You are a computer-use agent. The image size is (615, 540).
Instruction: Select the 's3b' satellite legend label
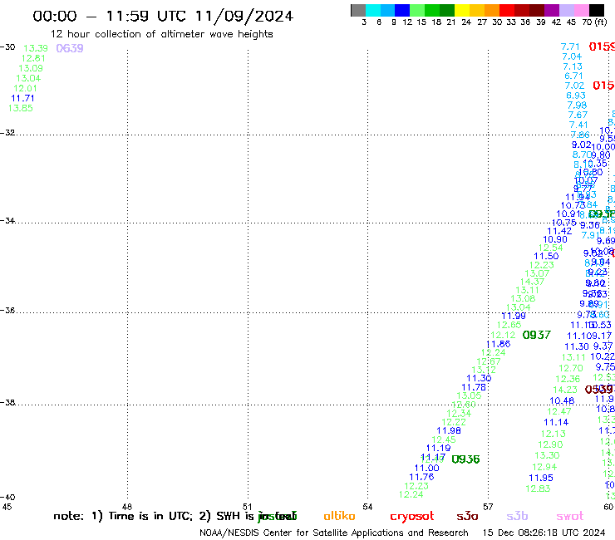click(517, 516)
